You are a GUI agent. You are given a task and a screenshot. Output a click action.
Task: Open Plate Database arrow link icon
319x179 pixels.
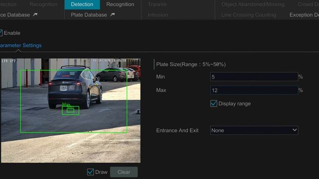pyautogui.click(x=113, y=14)
